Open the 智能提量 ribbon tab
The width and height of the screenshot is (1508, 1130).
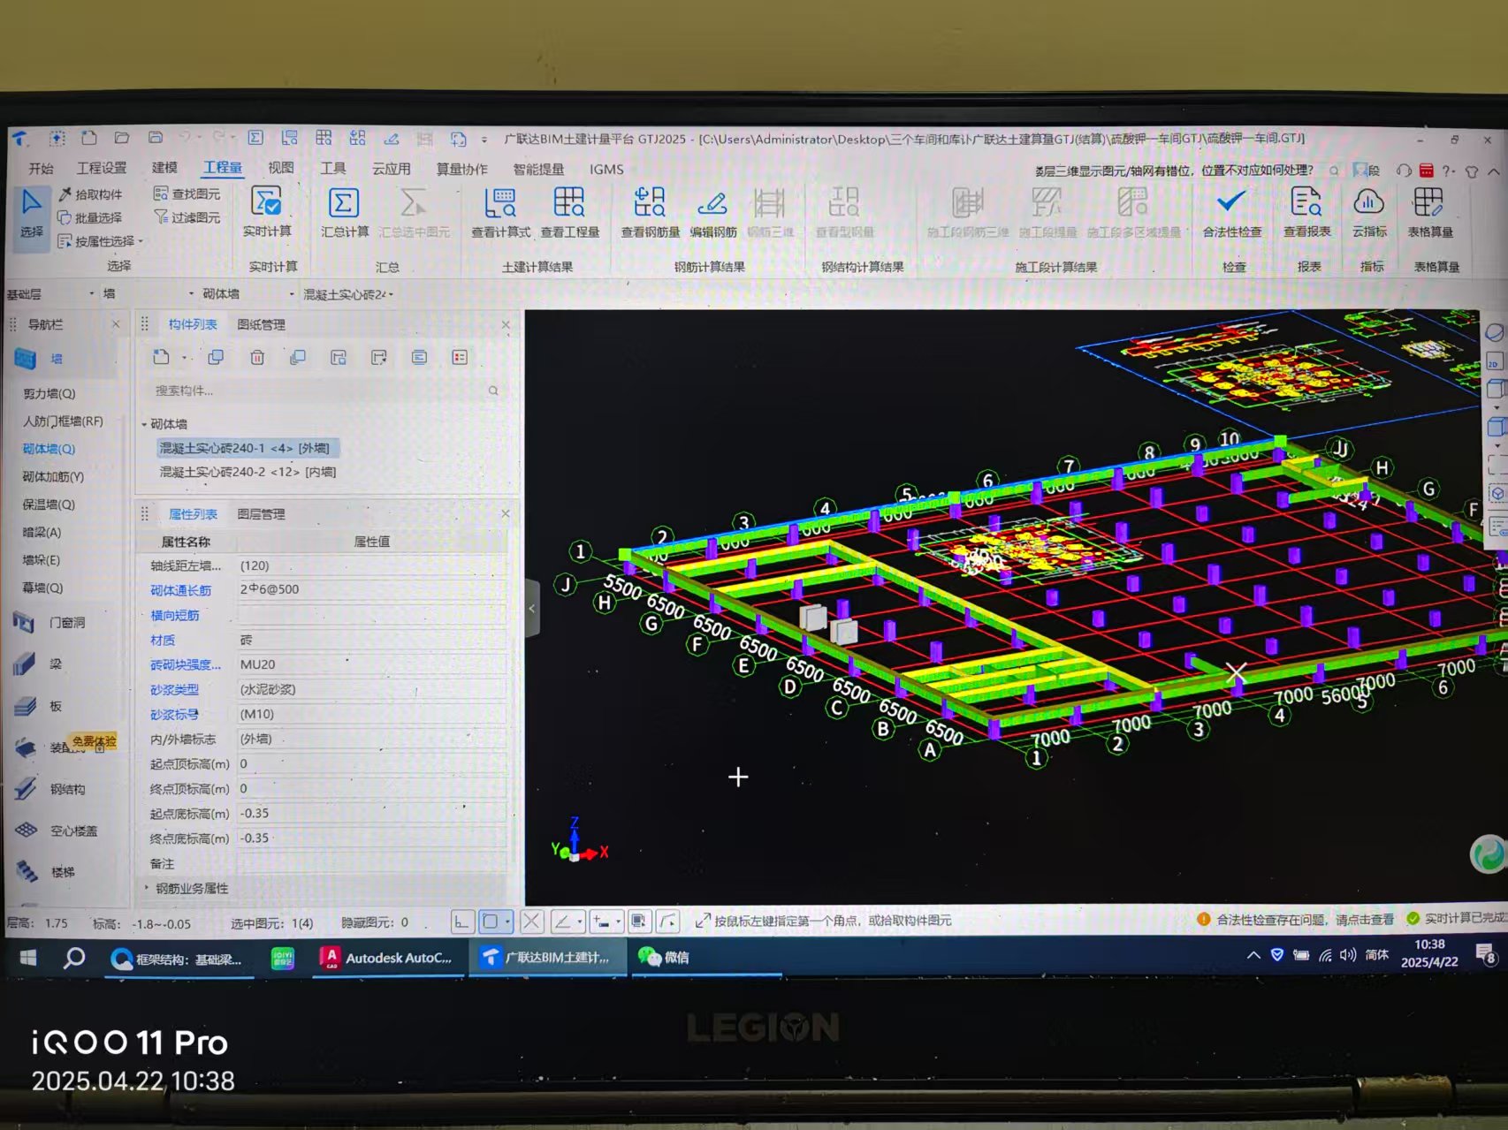click(x=538, y=169)
